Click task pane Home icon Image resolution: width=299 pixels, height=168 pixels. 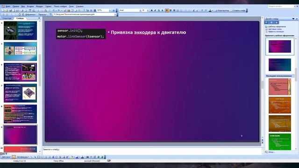click(276, 22)
